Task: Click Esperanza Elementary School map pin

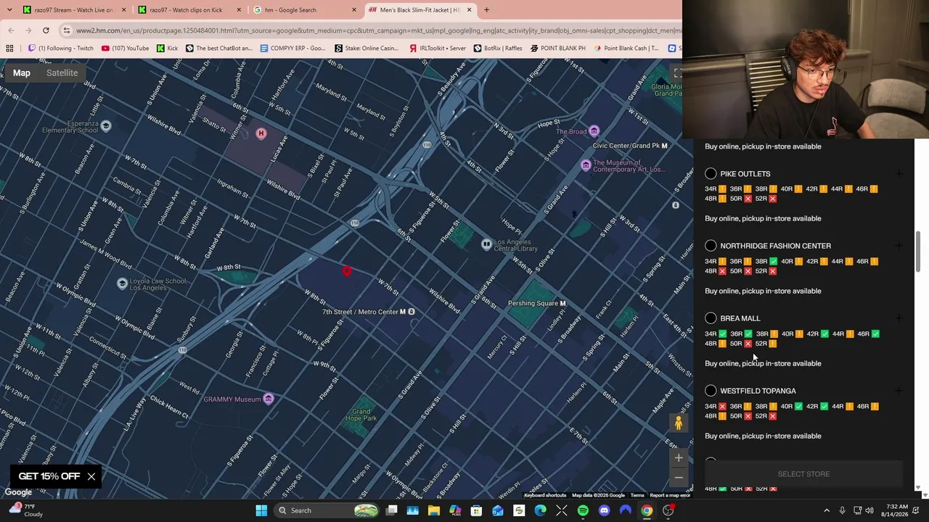Action: click(106, 126)
